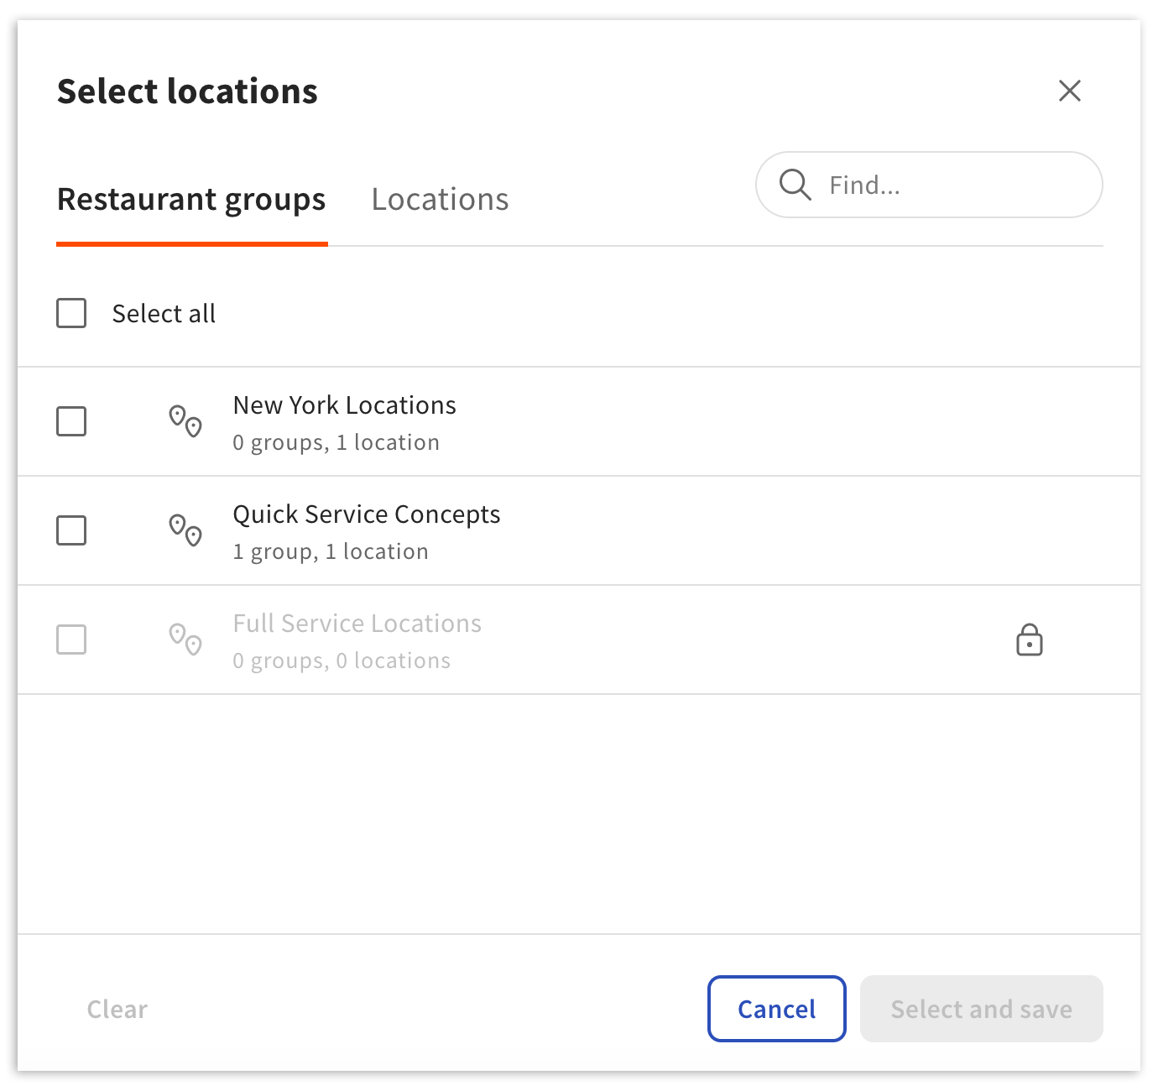Click the X icon to dismiss the dialog
The image size is (1158, 1091).
pos(1069,91)
